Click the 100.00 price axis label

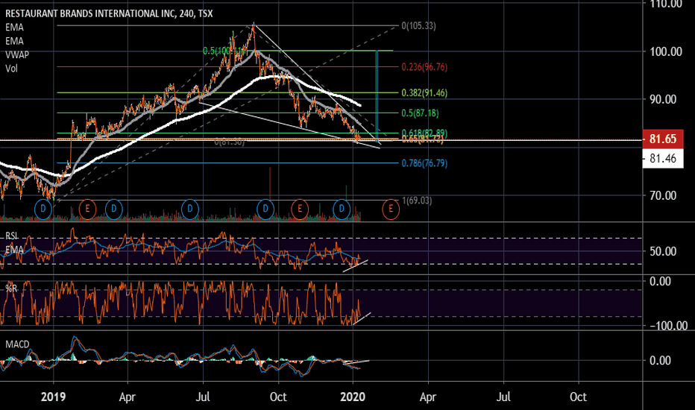pos(666,52)
